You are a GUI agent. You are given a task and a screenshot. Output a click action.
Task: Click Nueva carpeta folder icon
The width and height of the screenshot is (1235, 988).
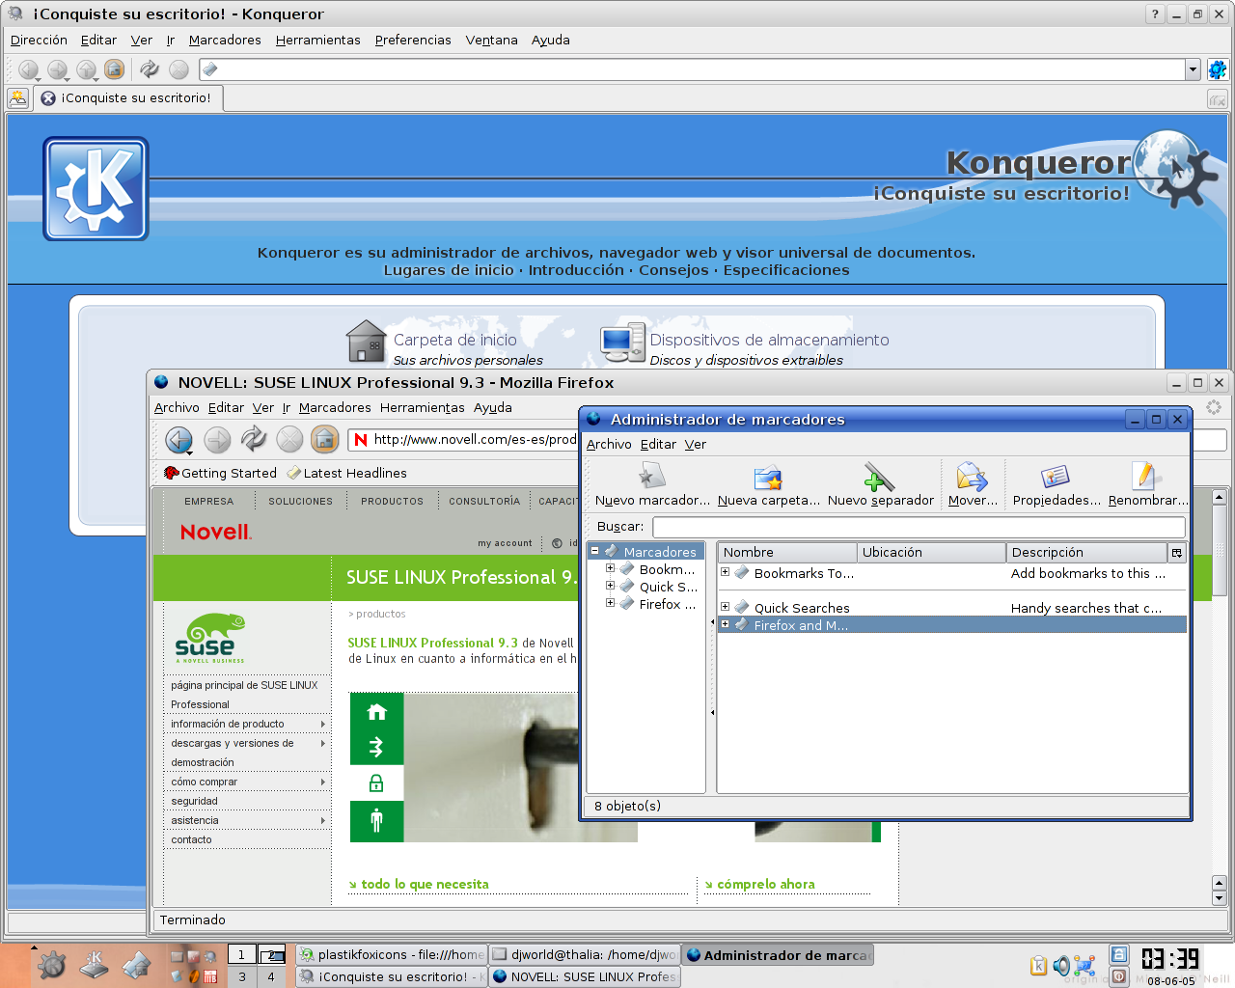[x=768, y=477]
